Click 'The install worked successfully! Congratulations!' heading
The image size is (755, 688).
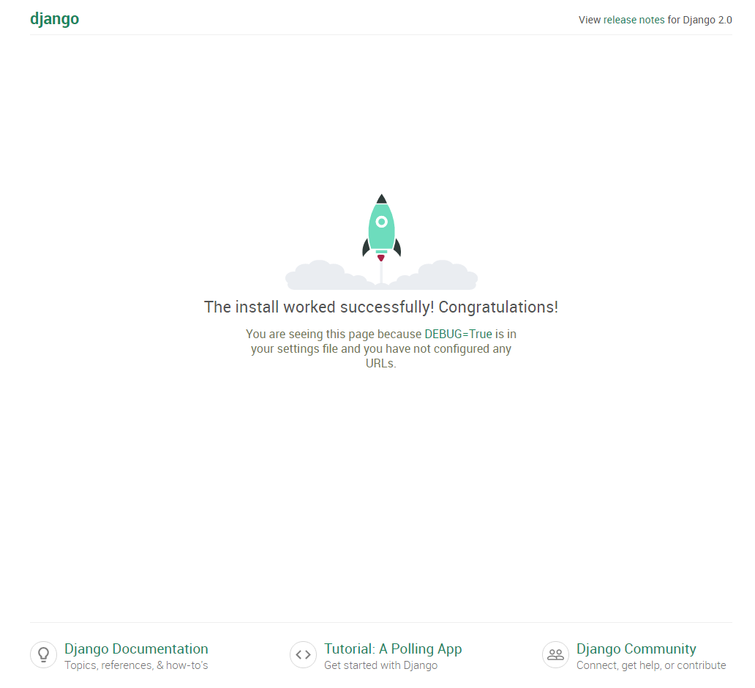(381, 307)
